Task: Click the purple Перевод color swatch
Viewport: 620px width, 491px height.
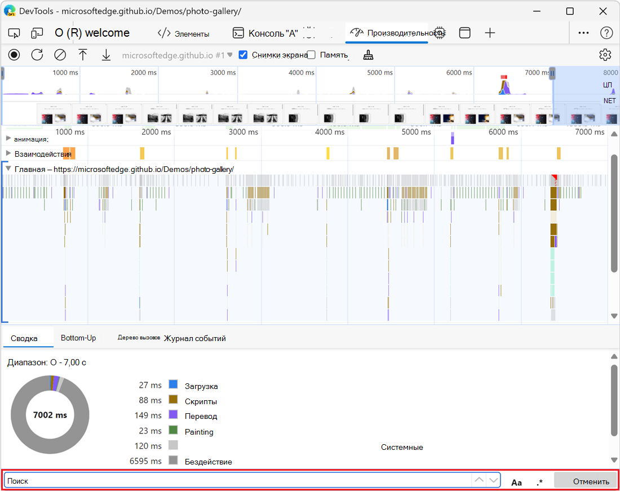Action: click(x=174, y=415)
